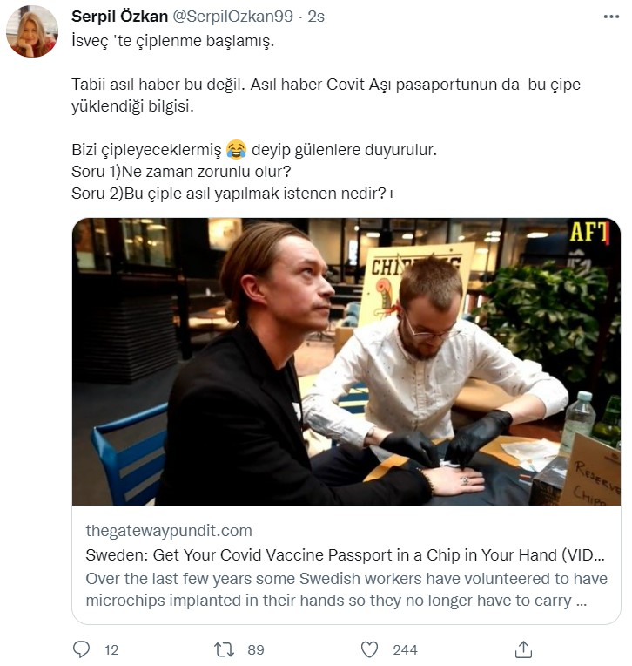This screenshot has height=666, width=632.
Task: Click the card description about Swedish workers
Action: [346, 589]
